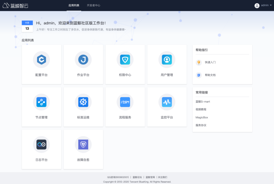
Task: Open the 蓝鲸S-mart link
Action: pyautogui.click(x=203, y=102)
